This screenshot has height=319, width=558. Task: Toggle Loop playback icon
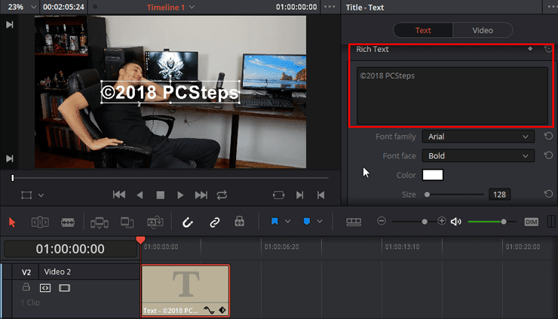tap(222, 195)
